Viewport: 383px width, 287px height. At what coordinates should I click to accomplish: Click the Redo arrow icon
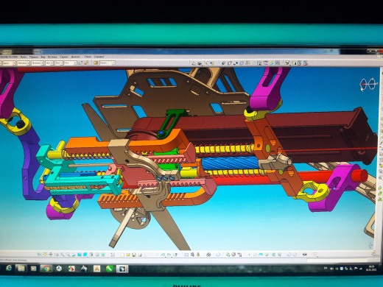pyautogui.click(x=169, y=255)
